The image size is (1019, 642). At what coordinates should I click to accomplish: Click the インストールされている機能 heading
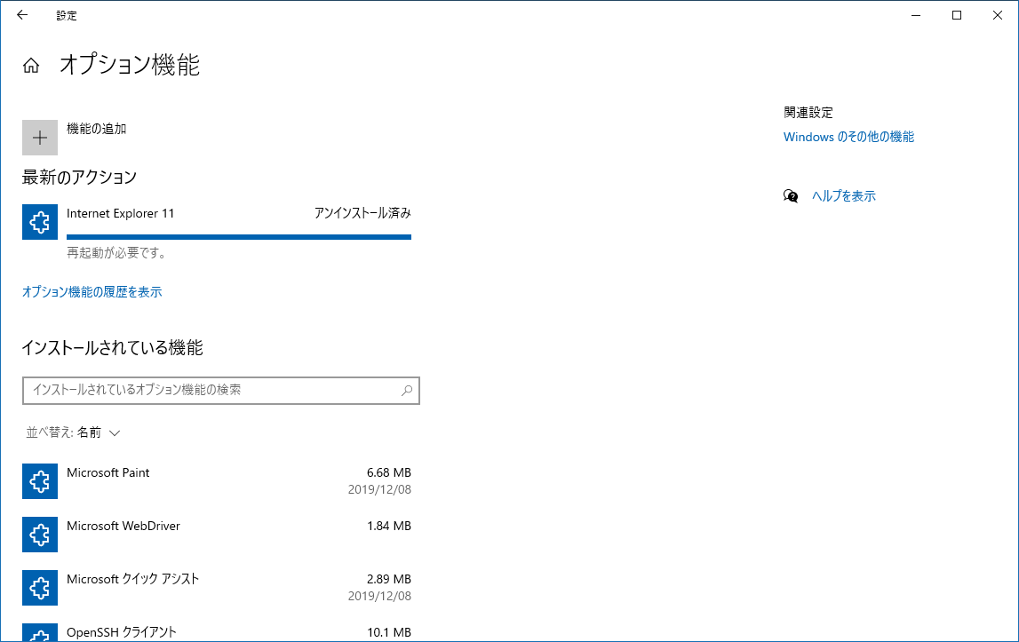(113, 348)
